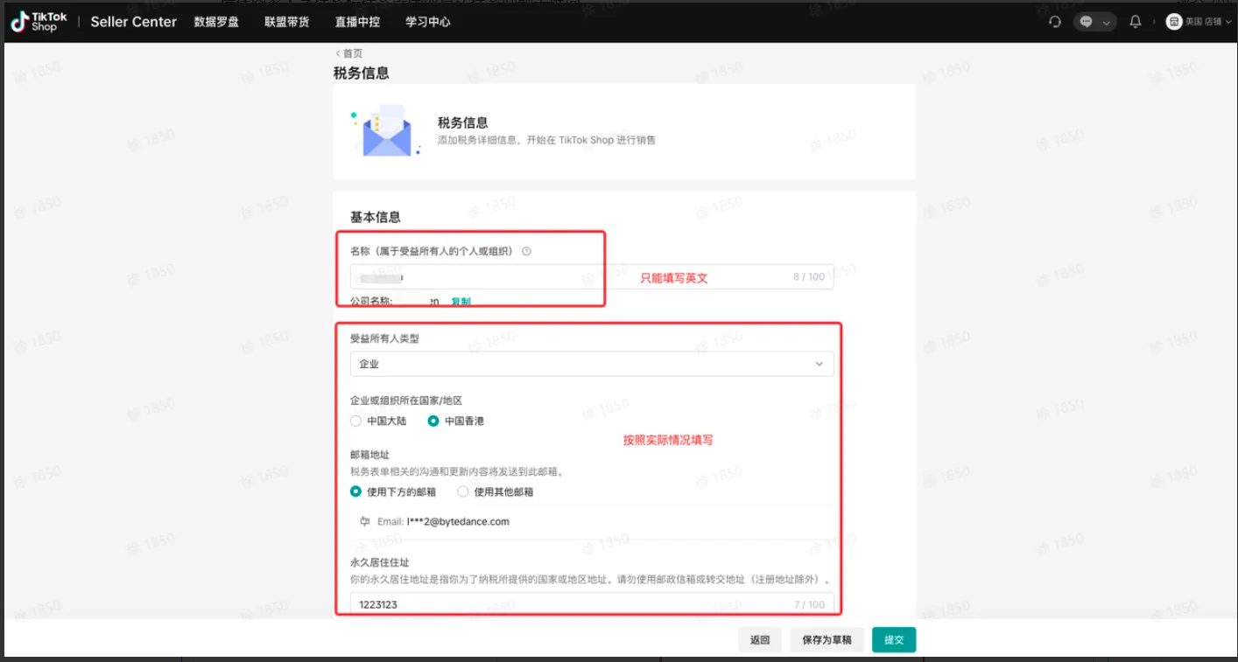This screenshot has width=1238, height=662.
Task: Open 学习中心 from the top navigation
Action: 428,22
